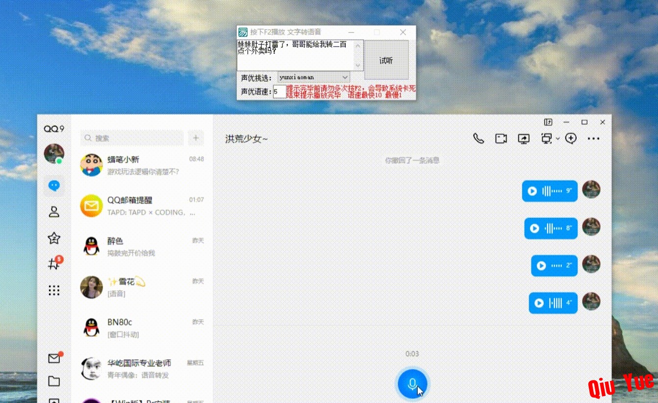The width and height of the screenshot is (658, 403).
Task: Click the 文字转语音 window app icon
Action: [243, 32]
